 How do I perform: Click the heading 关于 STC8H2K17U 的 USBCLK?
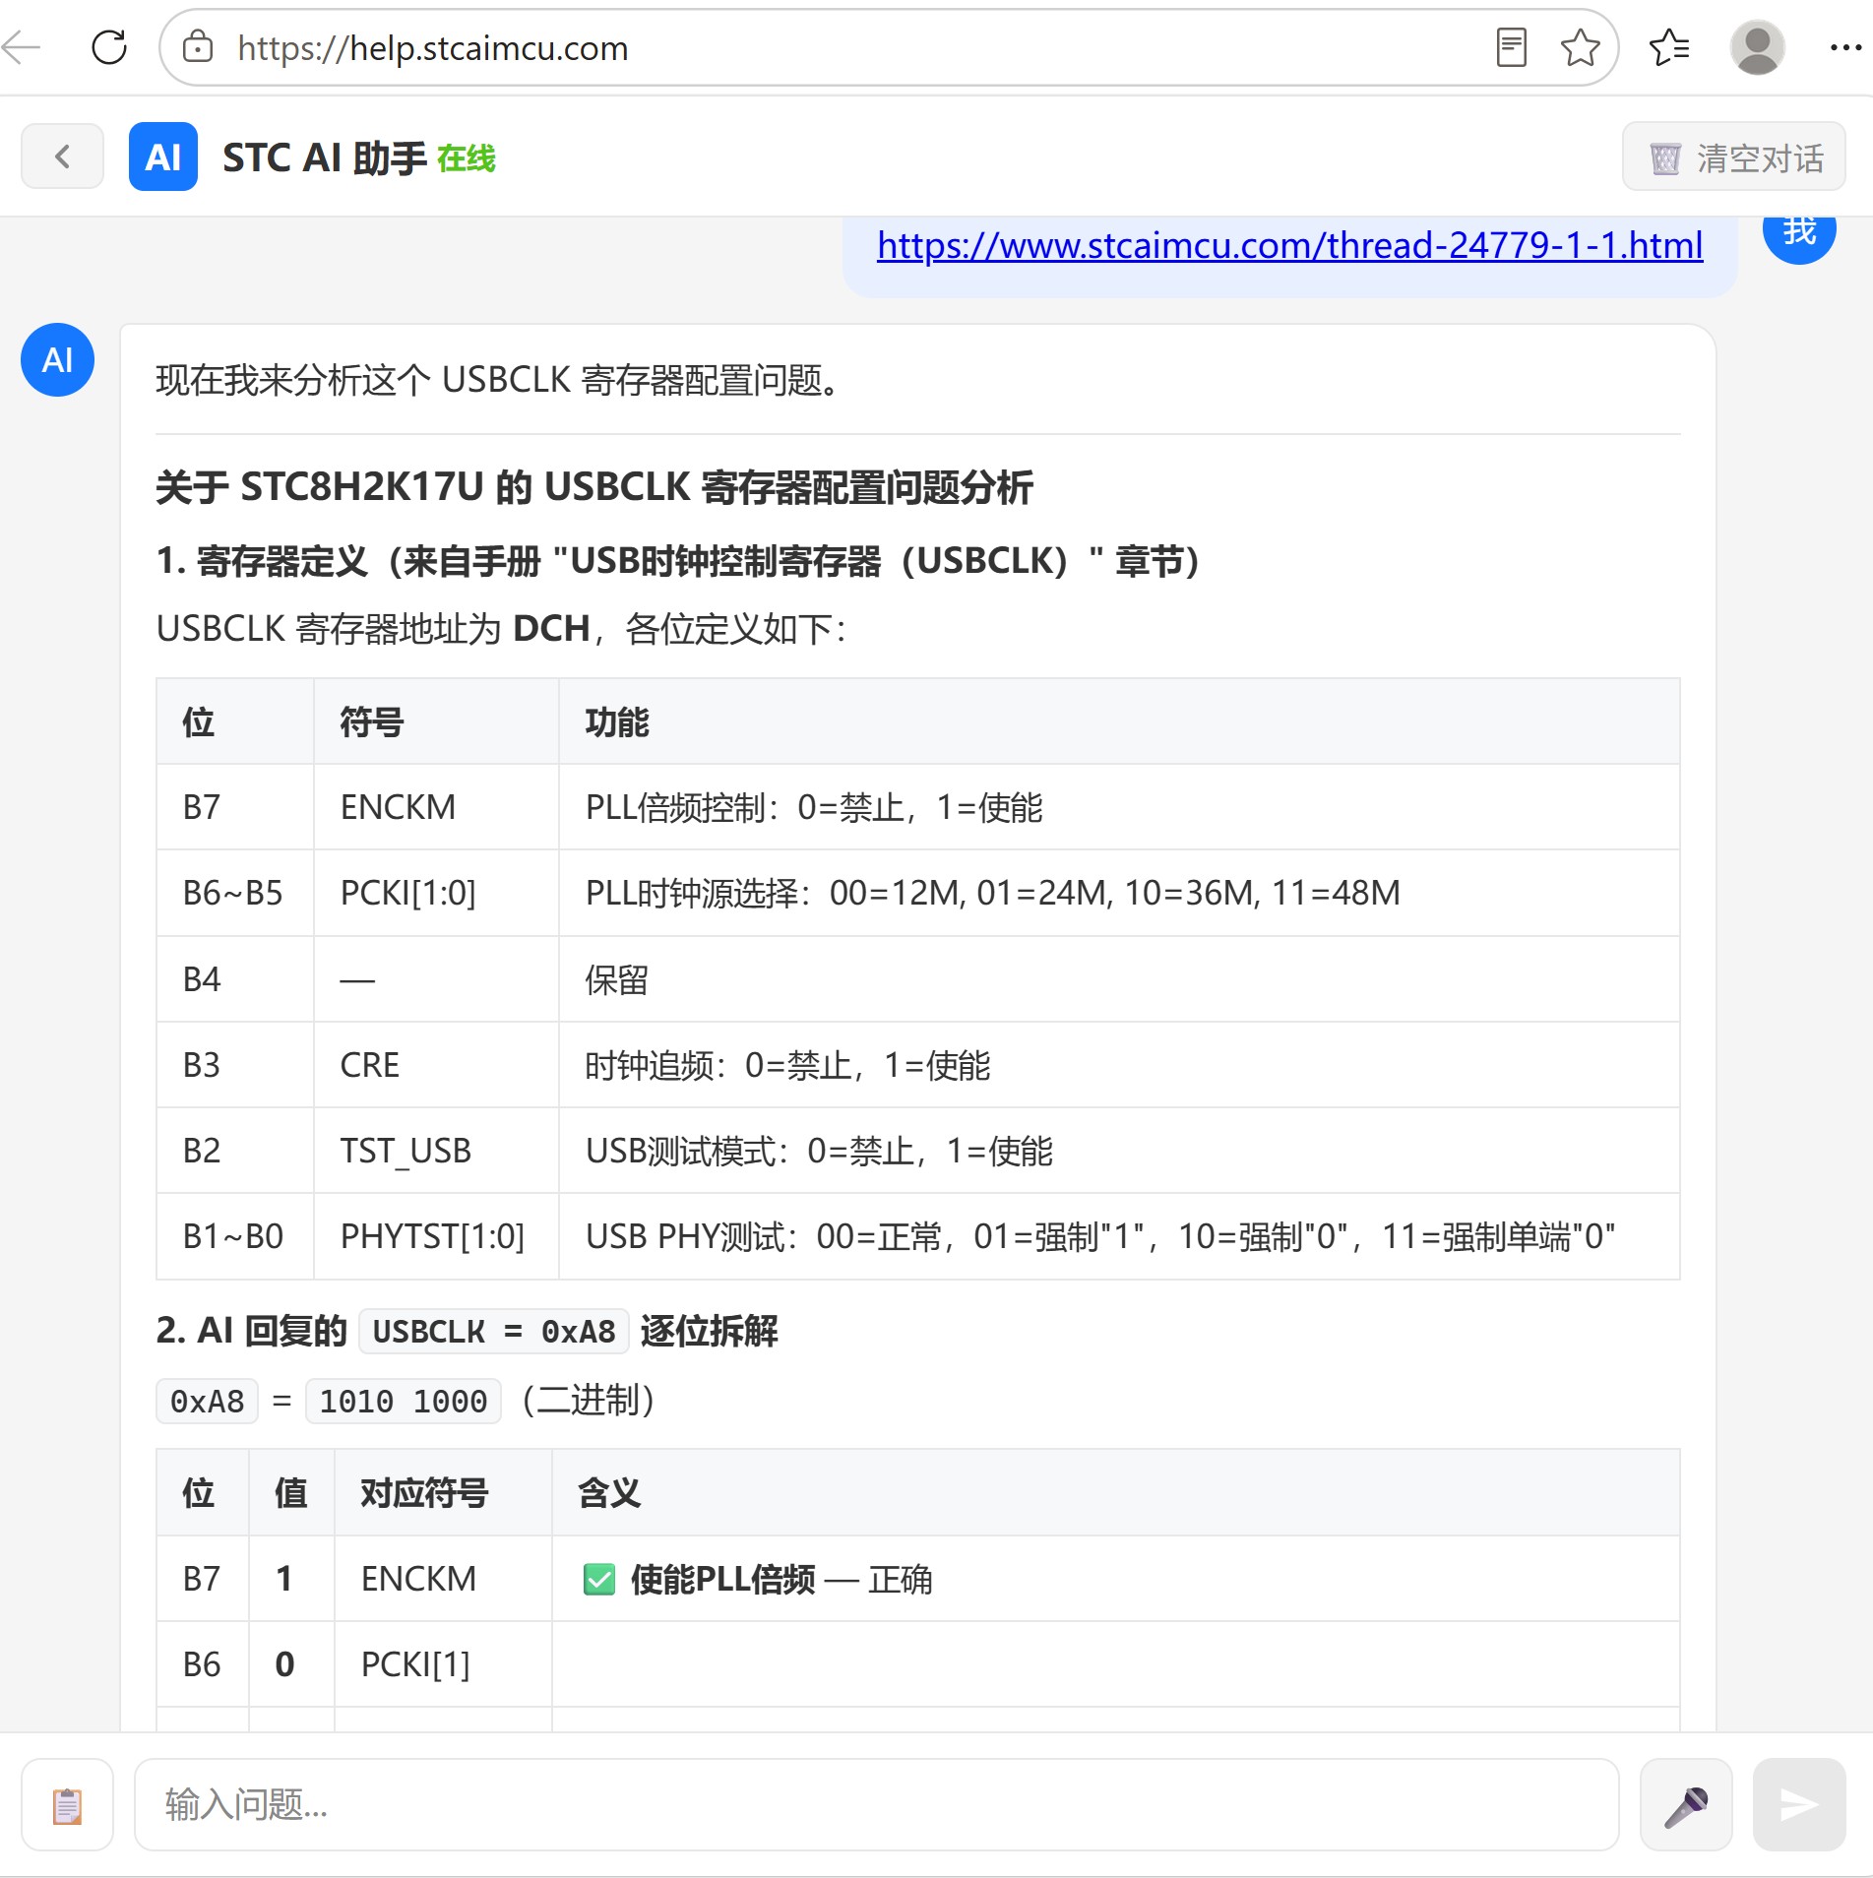point(594,487)
